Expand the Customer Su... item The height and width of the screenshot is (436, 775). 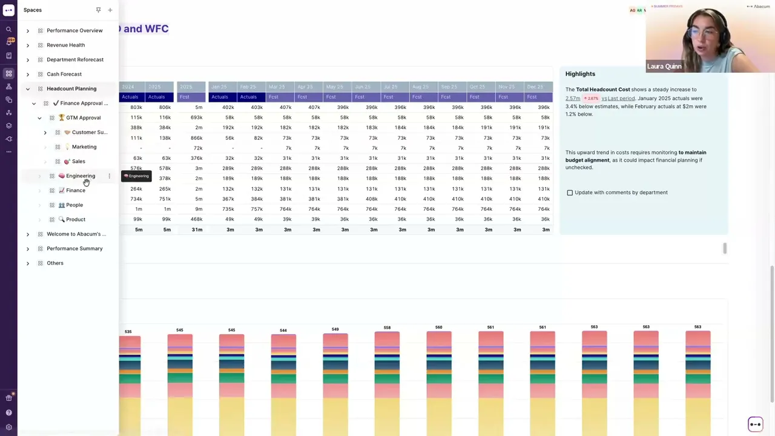[x=45, y=132]
